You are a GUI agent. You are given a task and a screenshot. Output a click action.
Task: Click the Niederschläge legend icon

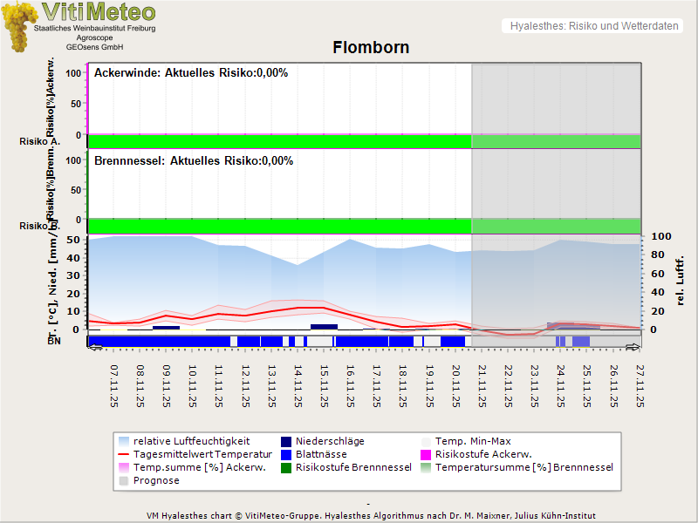pos(287,441)
